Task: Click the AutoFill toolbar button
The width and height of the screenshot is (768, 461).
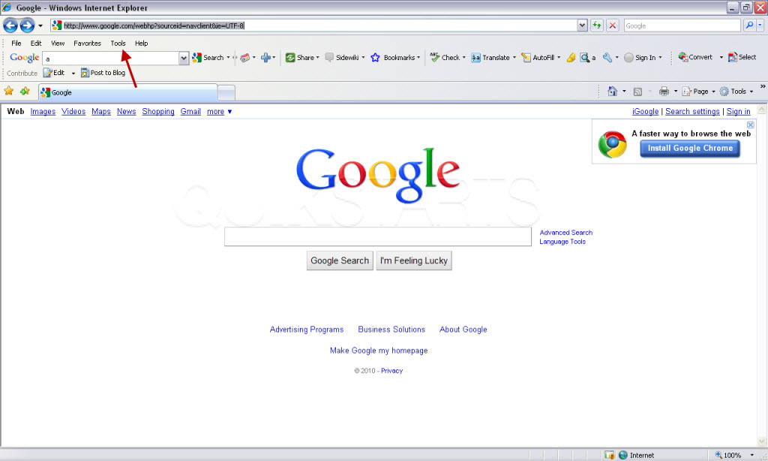Action: (538, 57)
